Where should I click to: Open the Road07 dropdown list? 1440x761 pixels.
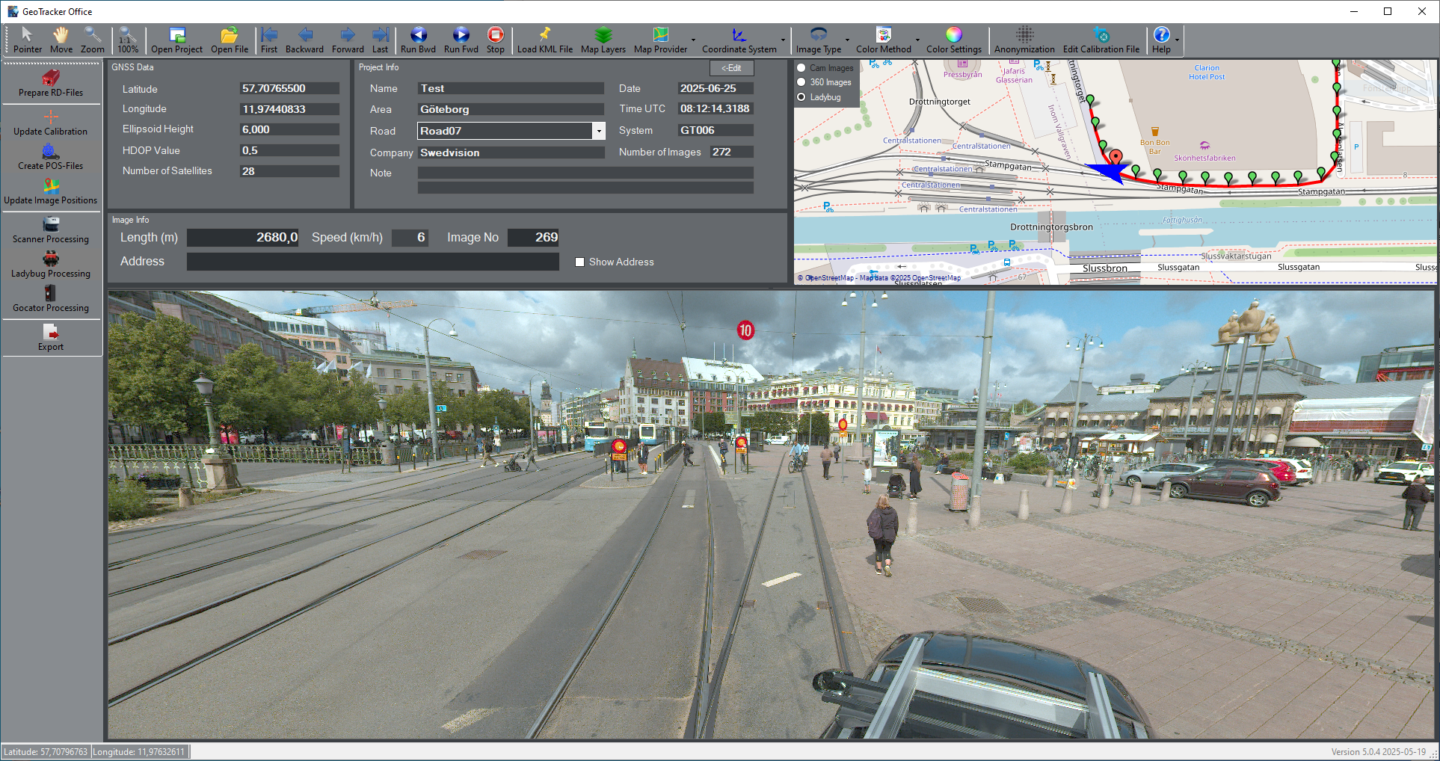598,130
